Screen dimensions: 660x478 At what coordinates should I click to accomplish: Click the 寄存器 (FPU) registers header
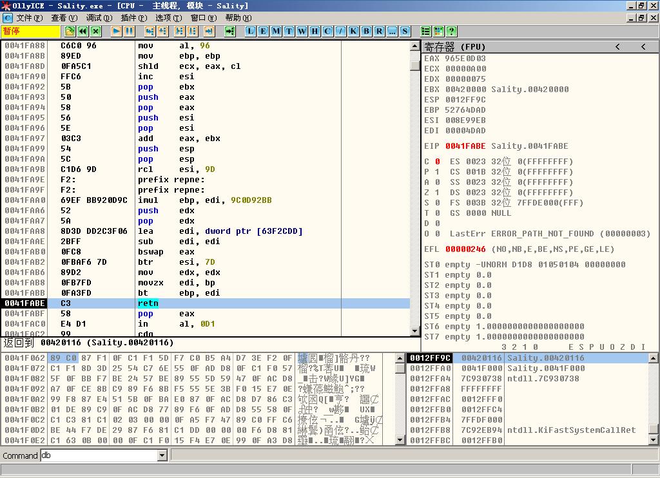point(454,46)
